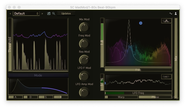The height and width of the screenshot is (108, 186).
Task: Open the Default preset dropdown
Action: (26, 13)
